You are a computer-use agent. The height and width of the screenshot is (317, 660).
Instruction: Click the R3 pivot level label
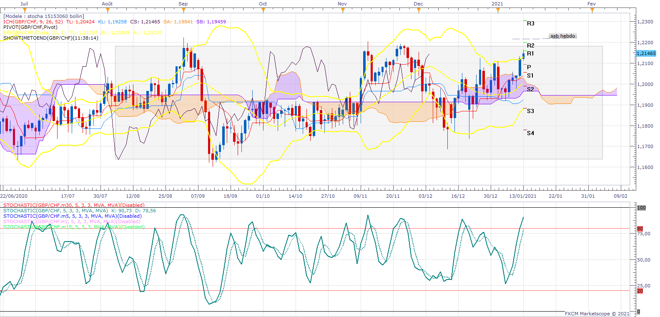[x=530, y=24]
